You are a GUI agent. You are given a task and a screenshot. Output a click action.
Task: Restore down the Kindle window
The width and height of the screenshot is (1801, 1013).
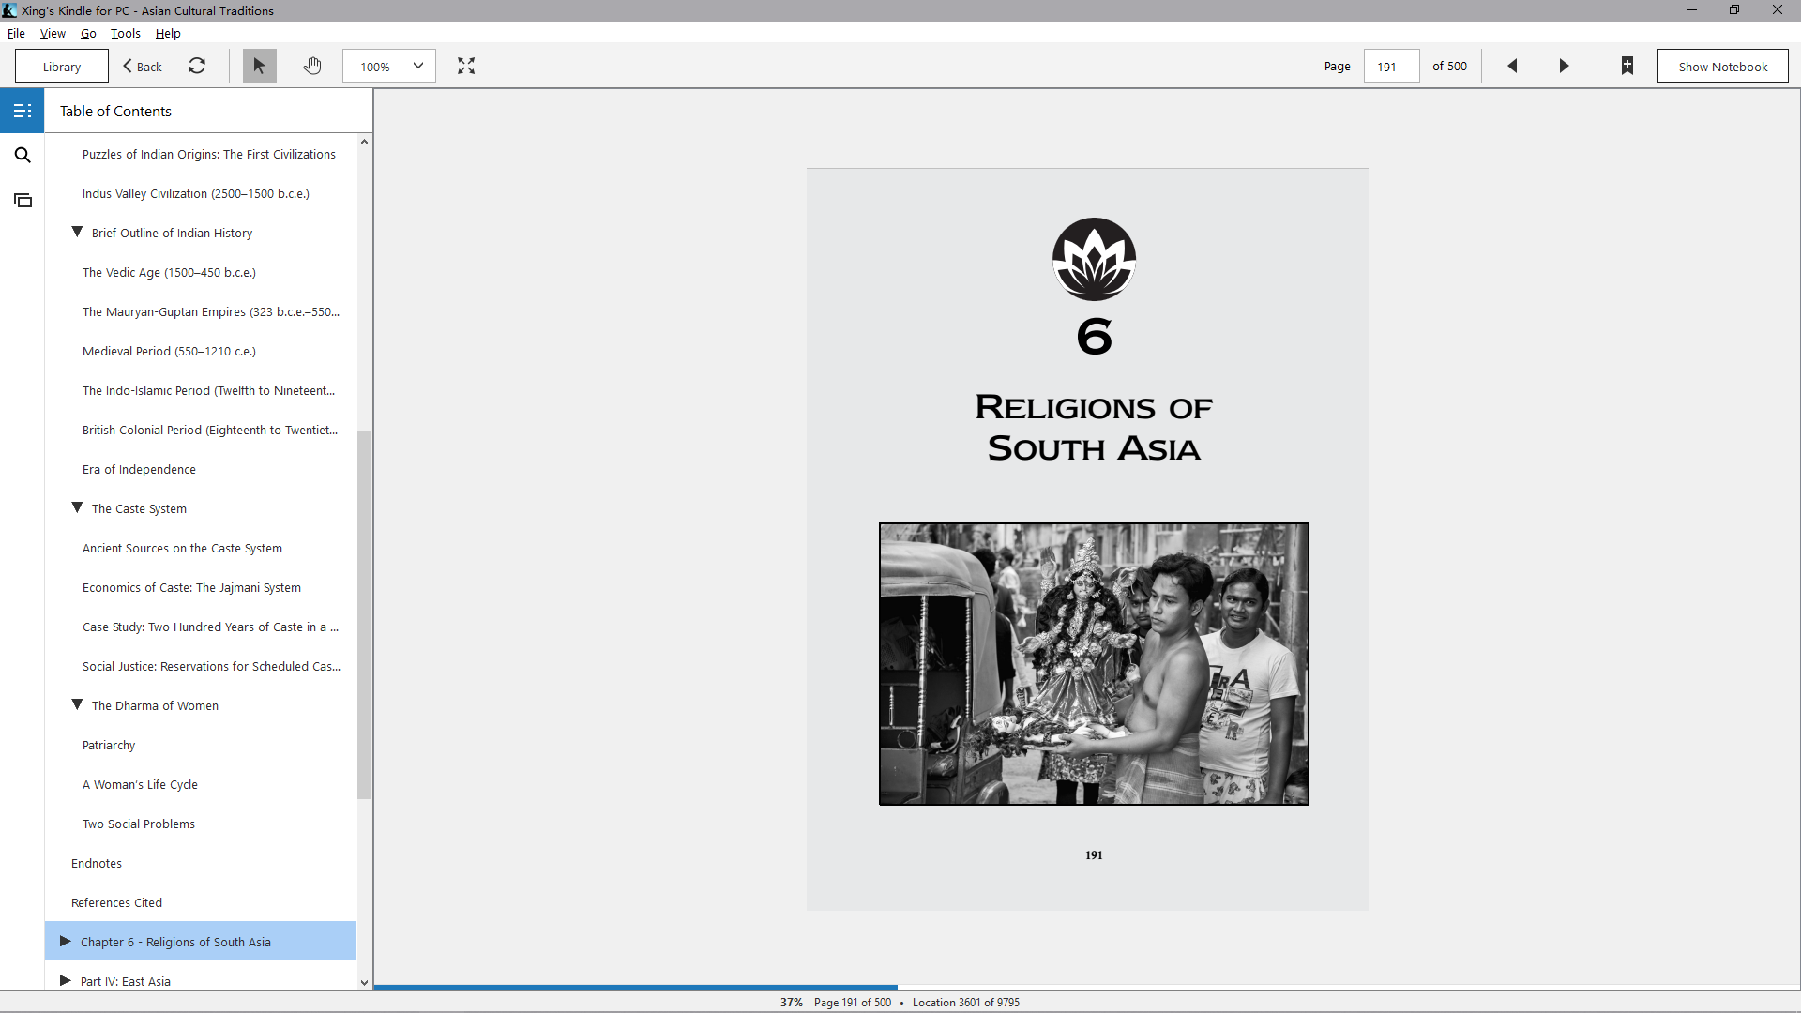1734,10
